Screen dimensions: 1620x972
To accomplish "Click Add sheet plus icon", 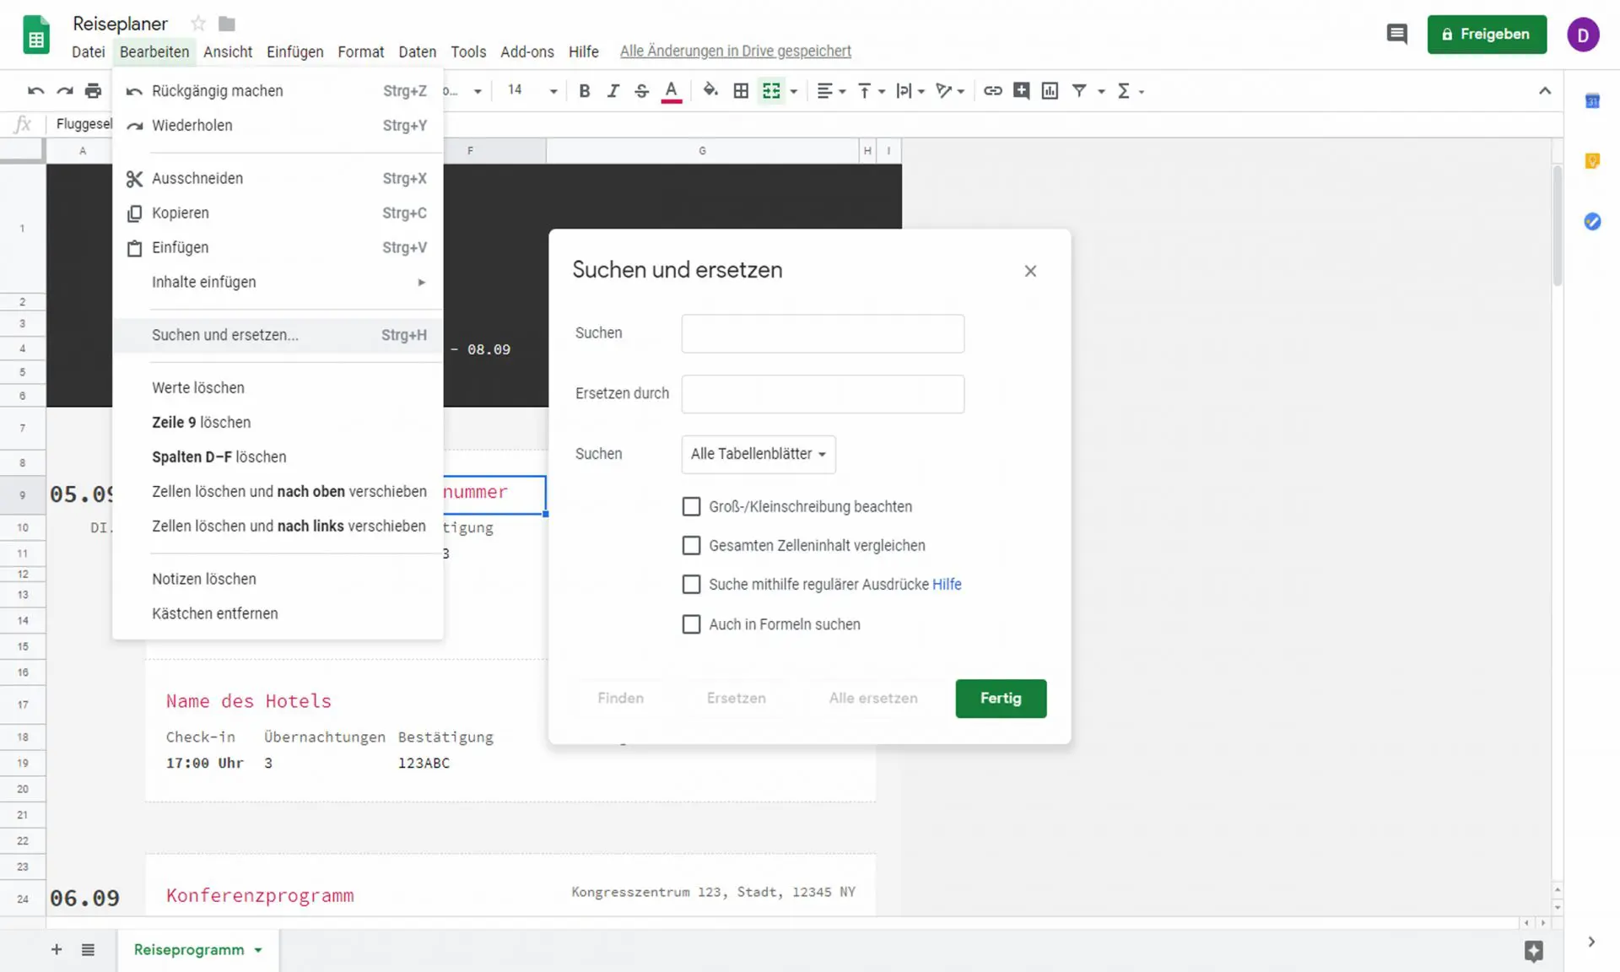I will tap(57, 950).
